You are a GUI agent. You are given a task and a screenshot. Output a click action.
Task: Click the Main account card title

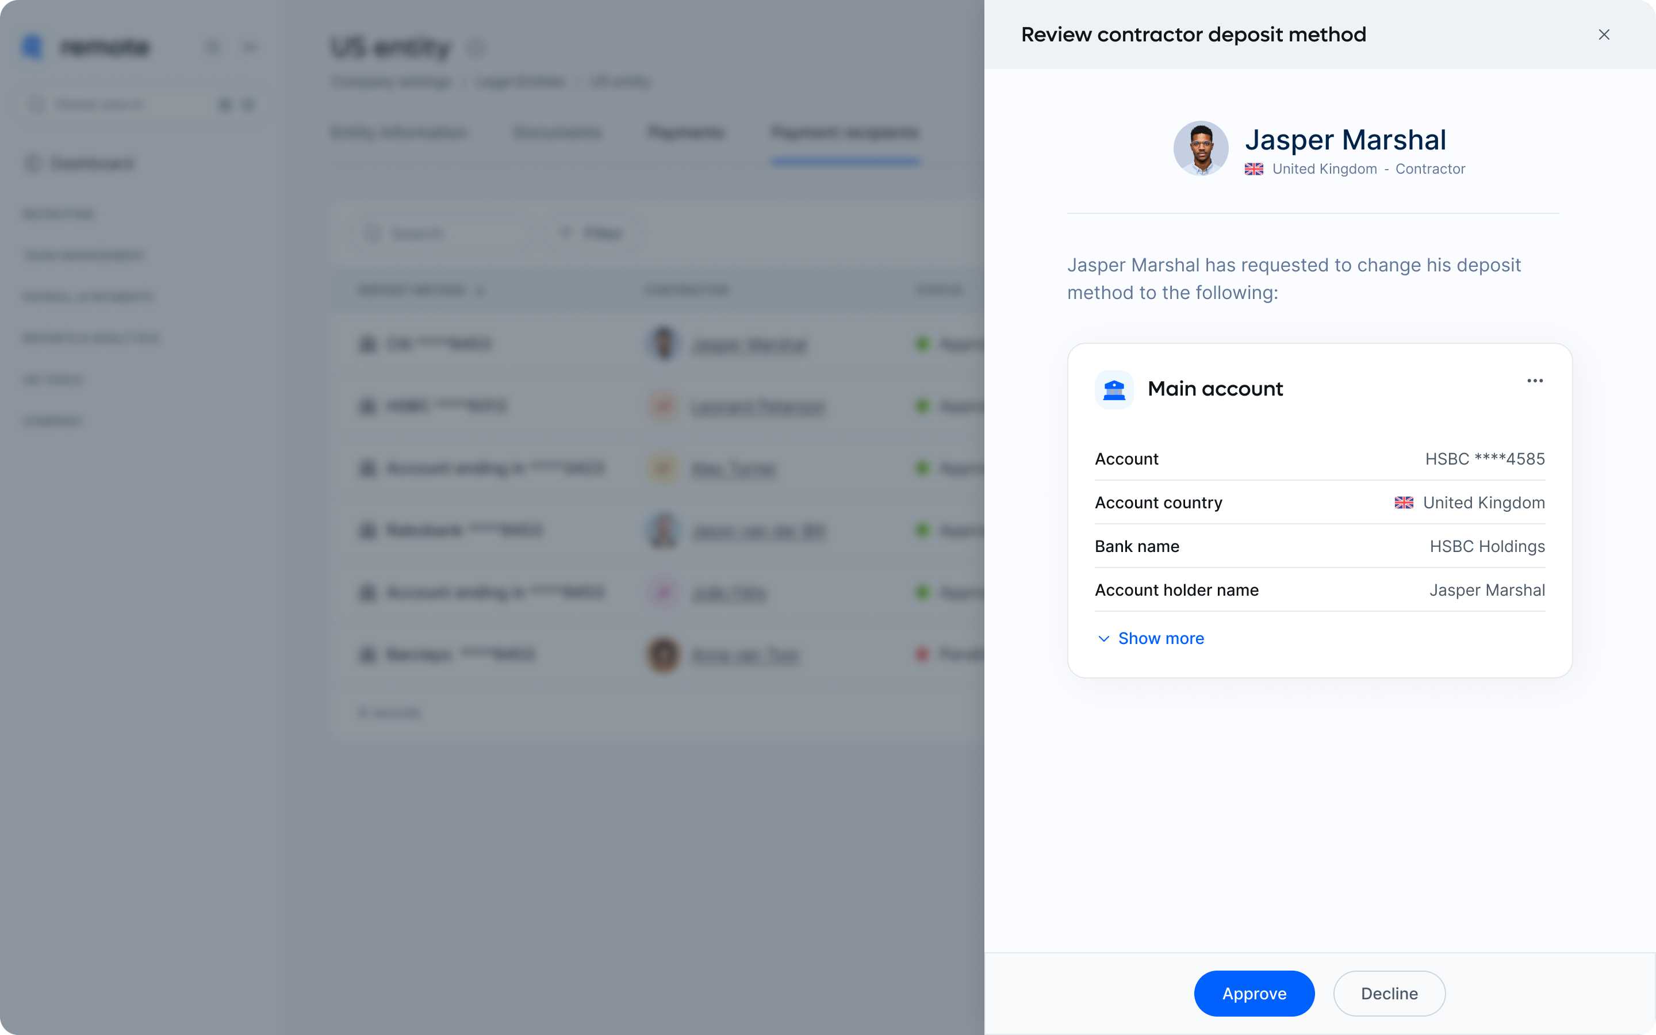pos(1216,389)
